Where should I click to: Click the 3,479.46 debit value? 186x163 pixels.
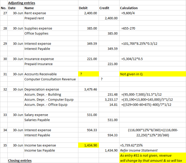[x=90, y=89]
